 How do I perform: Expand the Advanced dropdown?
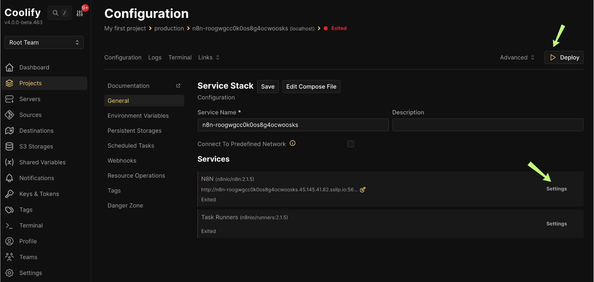pyautogui.click(x=517, y=57)
